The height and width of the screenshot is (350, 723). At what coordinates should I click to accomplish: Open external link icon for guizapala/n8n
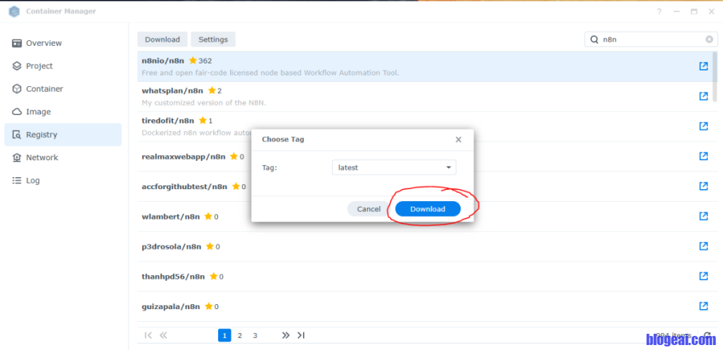coord(703,306)
